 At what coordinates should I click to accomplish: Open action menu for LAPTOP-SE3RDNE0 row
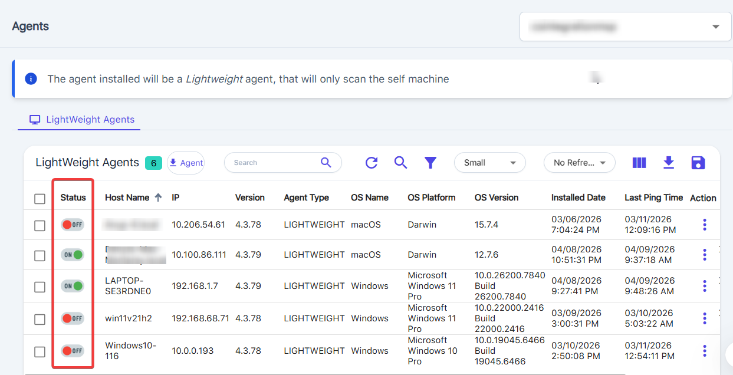pos(705,286)
